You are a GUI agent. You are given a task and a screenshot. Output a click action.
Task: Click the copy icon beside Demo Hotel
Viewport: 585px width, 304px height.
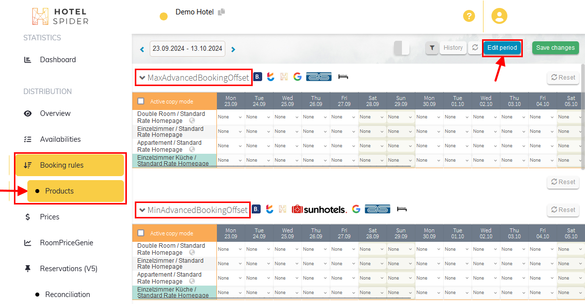click(221, 12)
